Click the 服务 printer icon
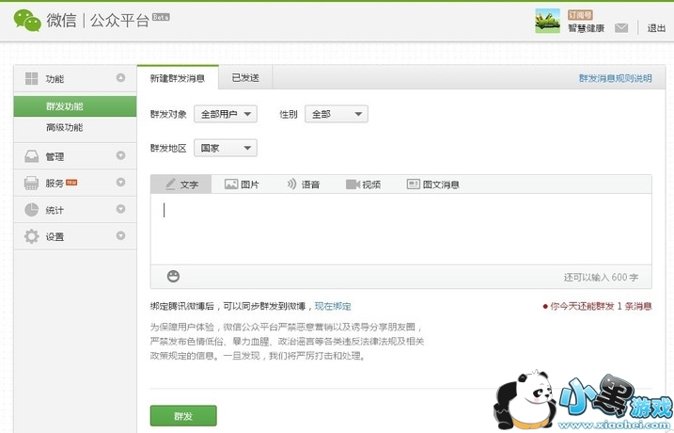Screen dimensions: 674x433 click(x=31, y=183)
